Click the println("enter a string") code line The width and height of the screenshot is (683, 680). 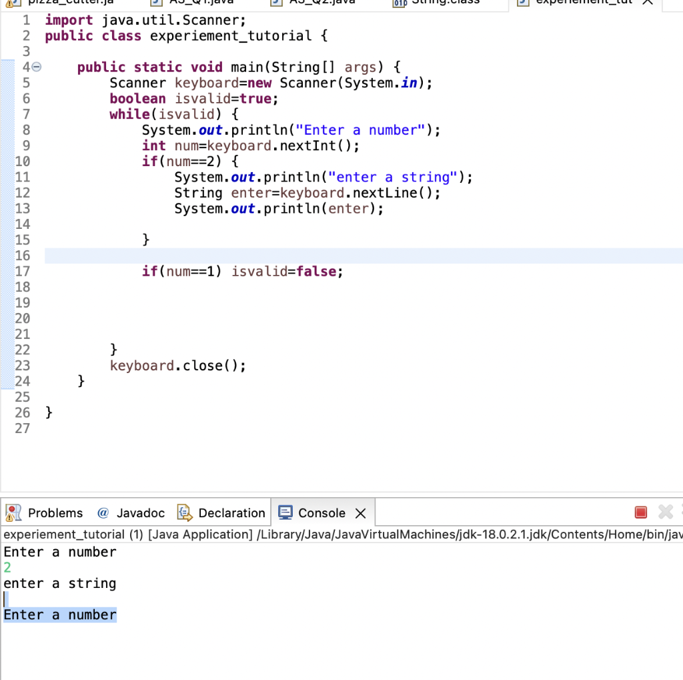tap(323, 177)
